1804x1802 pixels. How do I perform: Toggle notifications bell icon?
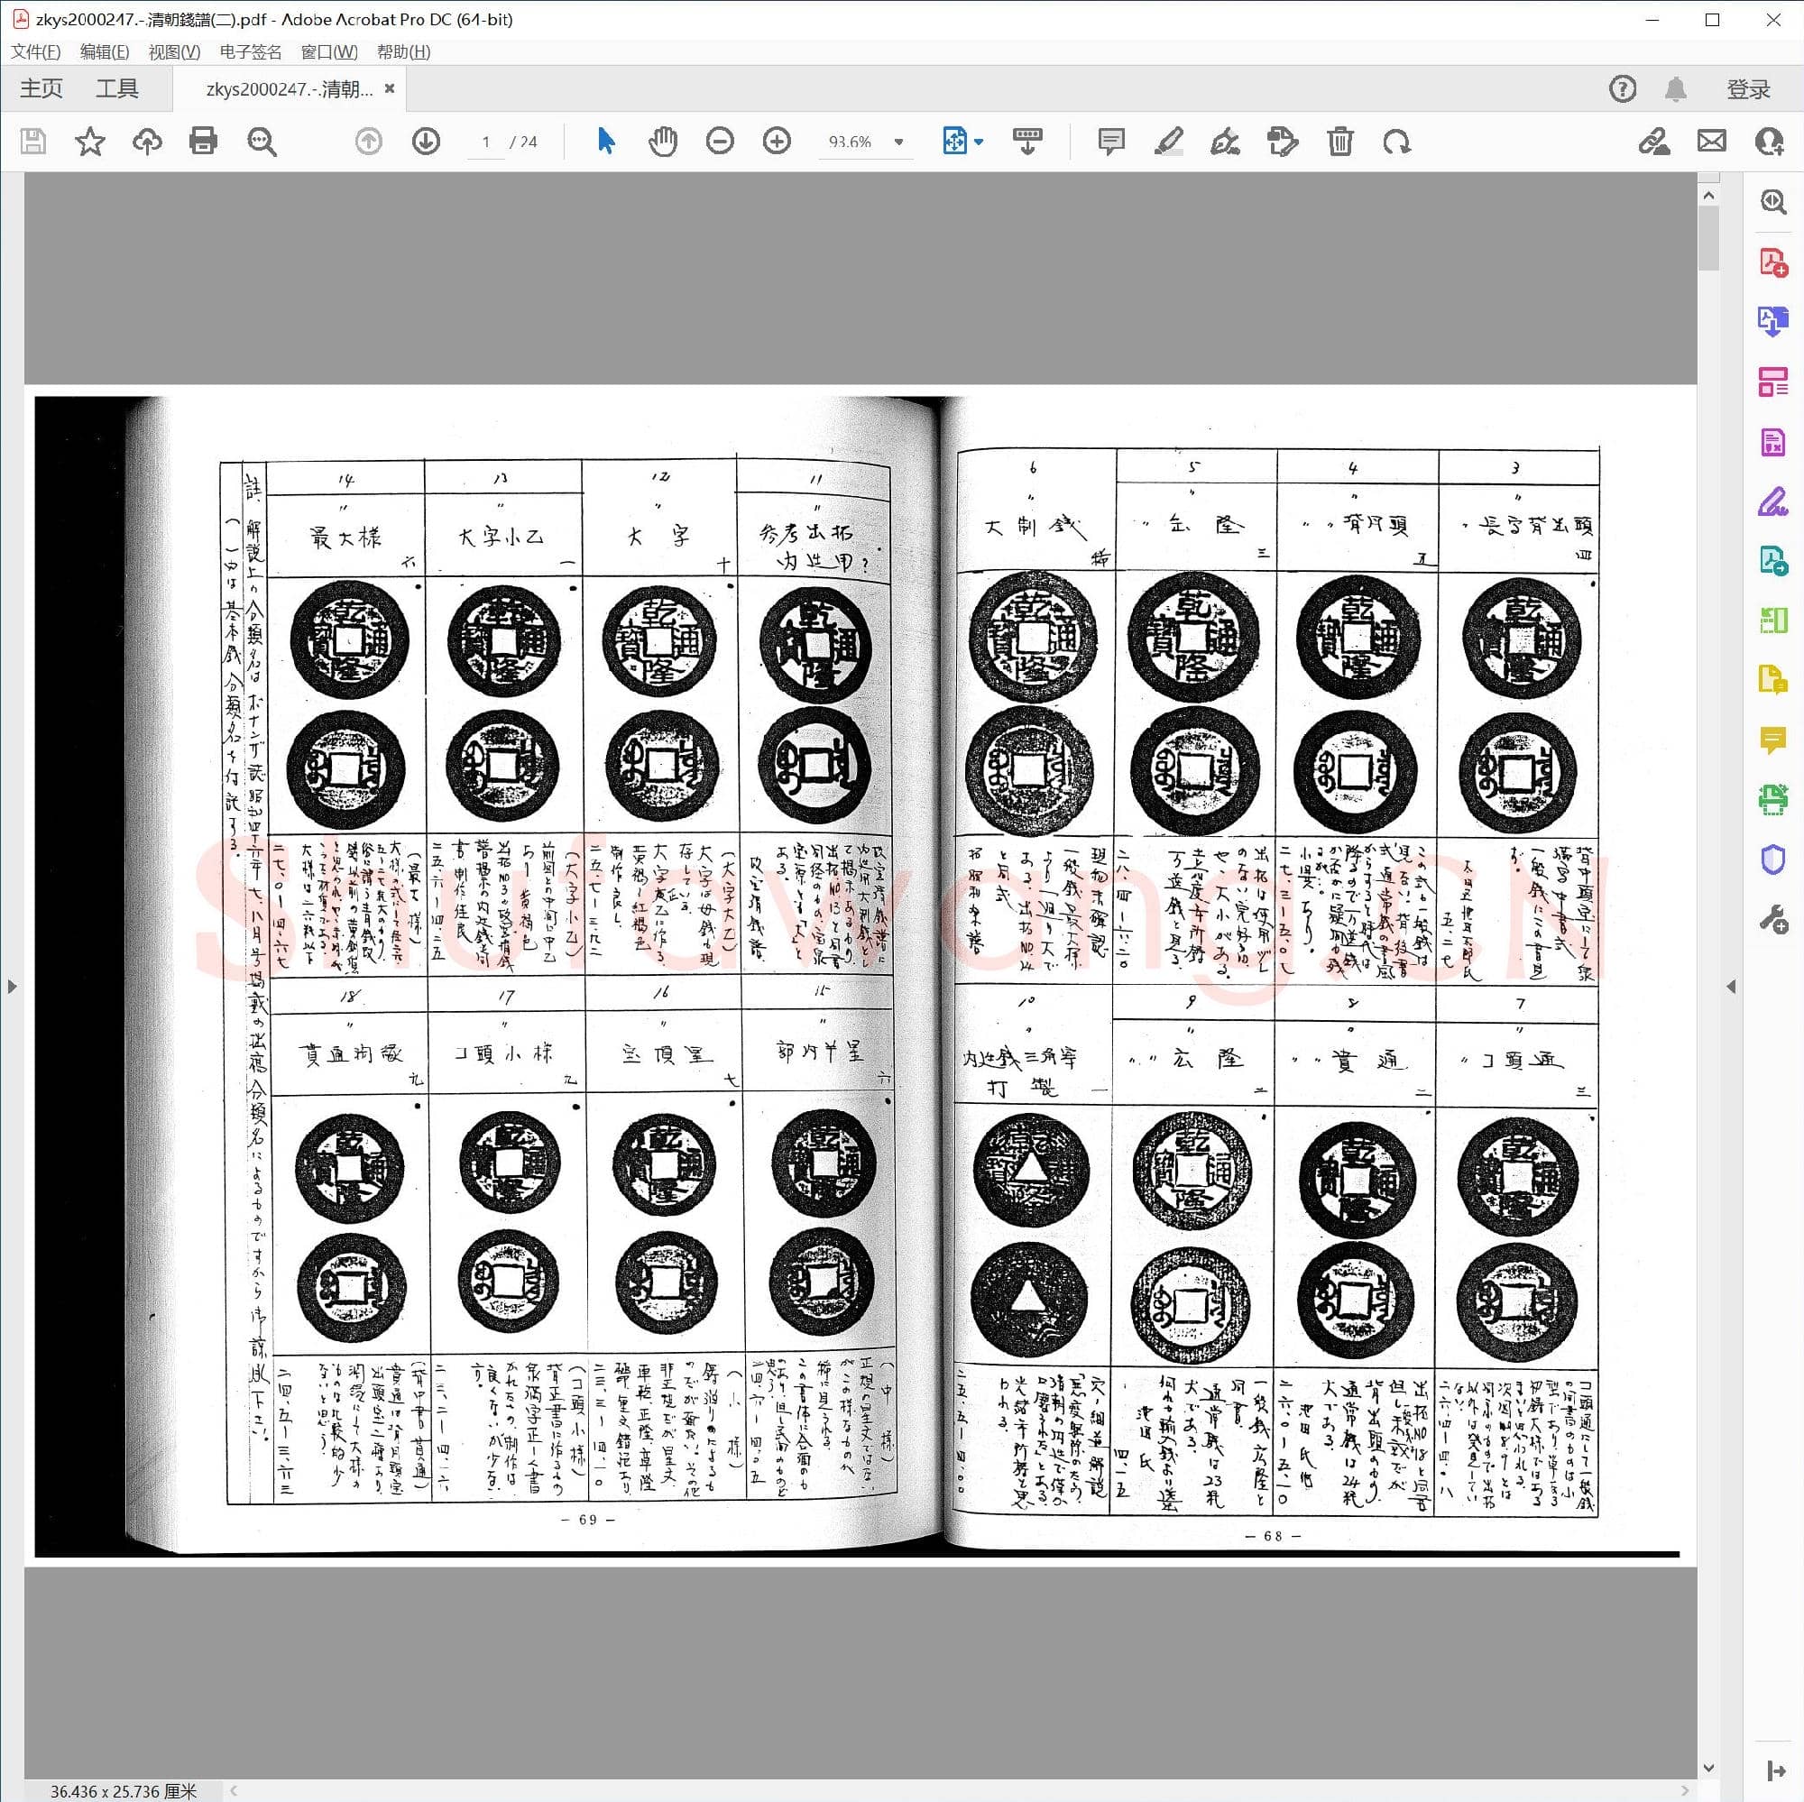pyautogui.click(x=1675, y=88)
